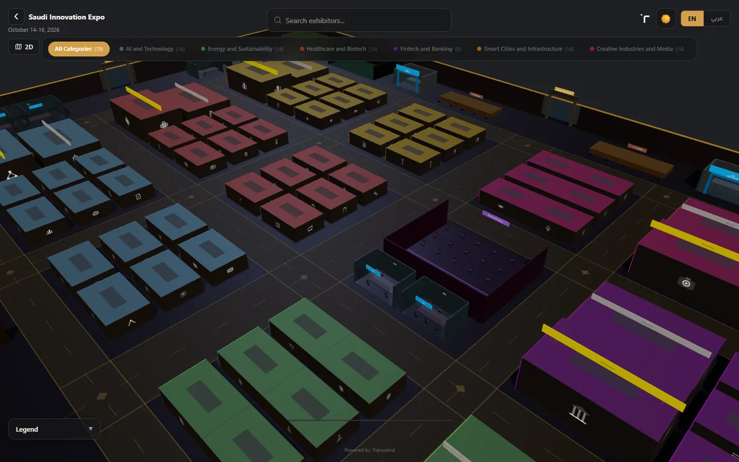Click the "Saudi Innovation Expo" title

(67, 17)
